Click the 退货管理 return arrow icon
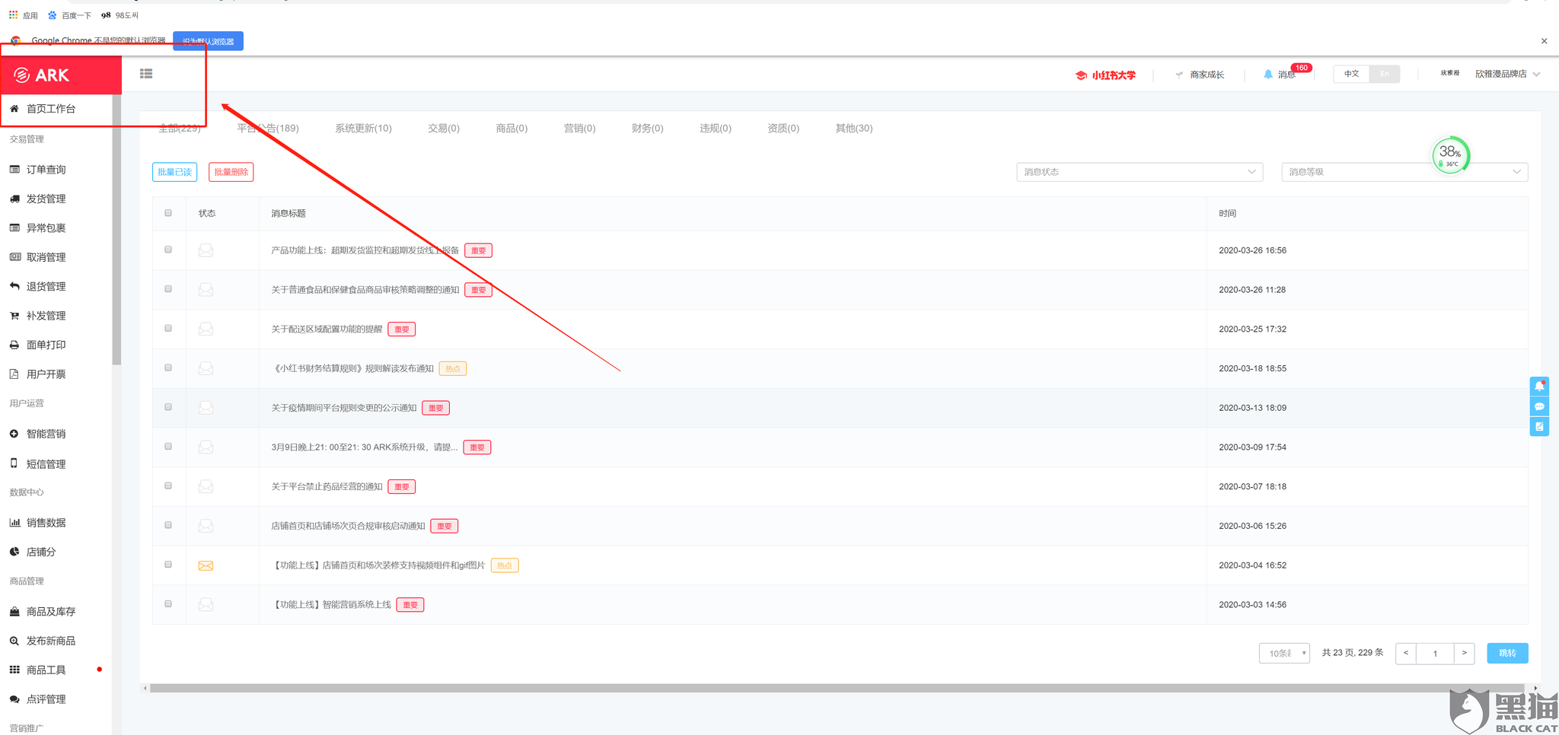Screen dimensions: 1559x735 pyautogui.click(x=14, y=286)
